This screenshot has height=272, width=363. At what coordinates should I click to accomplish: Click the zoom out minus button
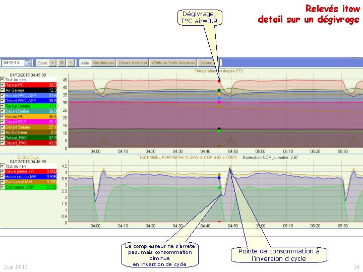tap(71, 63)
